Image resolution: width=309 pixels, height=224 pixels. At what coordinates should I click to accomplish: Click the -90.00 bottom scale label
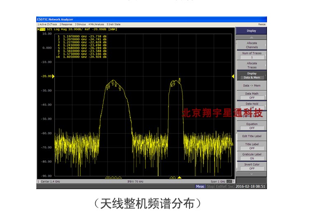pos(46,176)
